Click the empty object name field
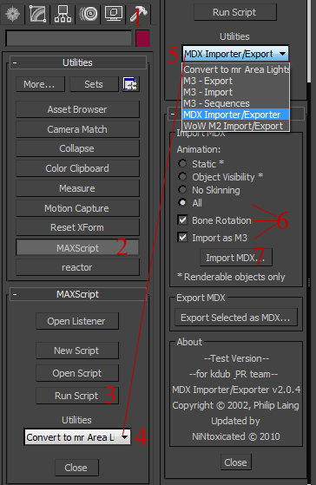 pyautogui.click(x=69, y=38)
